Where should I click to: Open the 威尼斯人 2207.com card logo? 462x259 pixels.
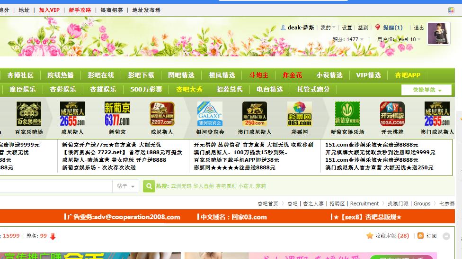[x=162, y=114]
